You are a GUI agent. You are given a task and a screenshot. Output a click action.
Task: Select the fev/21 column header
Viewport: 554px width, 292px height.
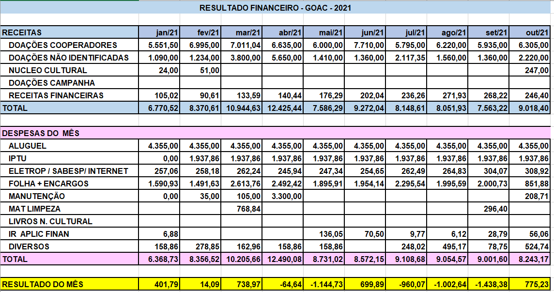200,32
